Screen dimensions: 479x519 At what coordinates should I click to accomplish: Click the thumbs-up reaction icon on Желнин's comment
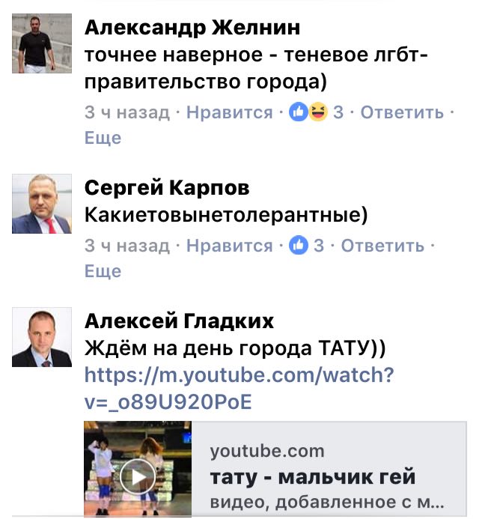[299, 112]
